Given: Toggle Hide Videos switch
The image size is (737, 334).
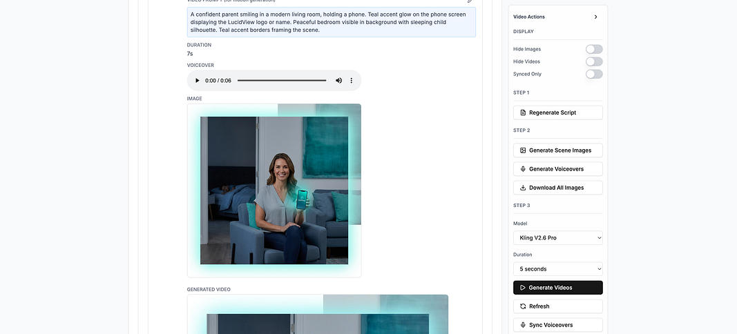Looking at the screenshot, I should tap(594, 61).
